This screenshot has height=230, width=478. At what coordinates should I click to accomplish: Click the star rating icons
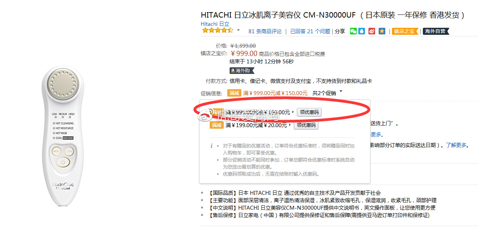tap(217, 31)
